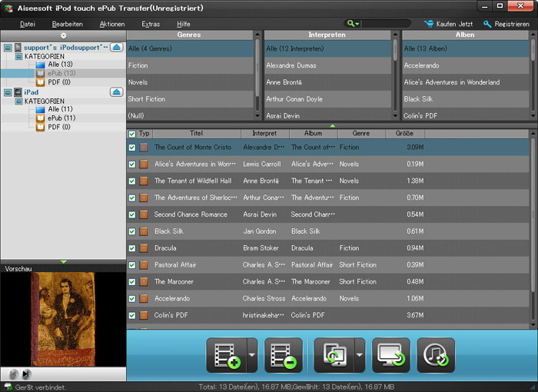Click the export to iTunes music icon
This screenshot has height=392, width=538.
(436, 356)
